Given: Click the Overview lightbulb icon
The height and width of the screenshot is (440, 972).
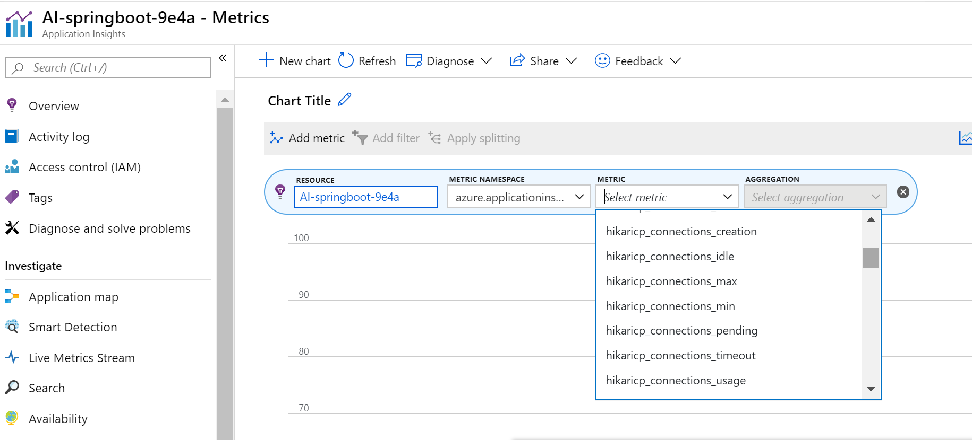Looking at the screenshot, I should [x=12, y=105].
